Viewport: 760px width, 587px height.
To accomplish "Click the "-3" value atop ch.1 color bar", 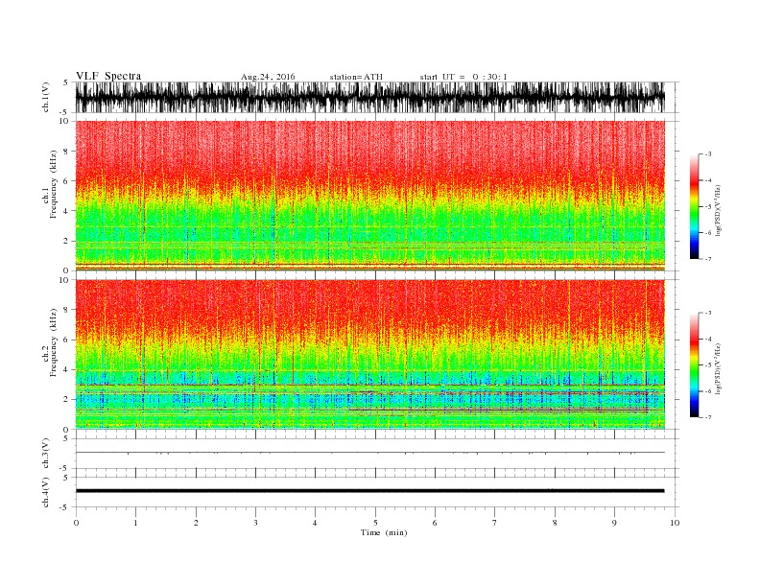I will click(x=708, y=154).
